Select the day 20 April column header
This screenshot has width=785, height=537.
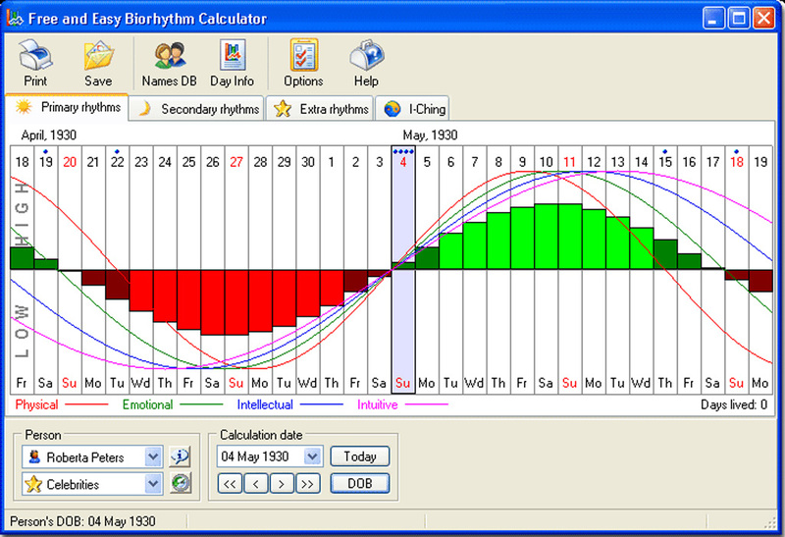(x=70, y=162)
